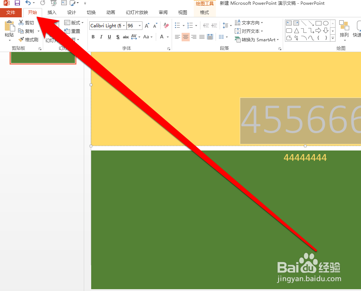Increase list indent level
This screenshot has height=291, width=361.
[214, 25]
